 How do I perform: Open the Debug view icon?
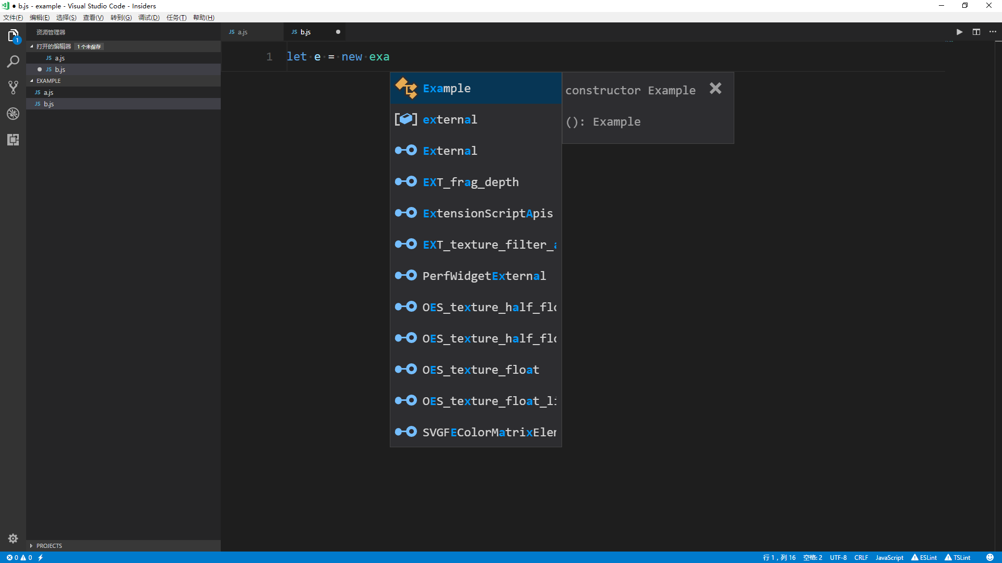(x=13, y=114)
